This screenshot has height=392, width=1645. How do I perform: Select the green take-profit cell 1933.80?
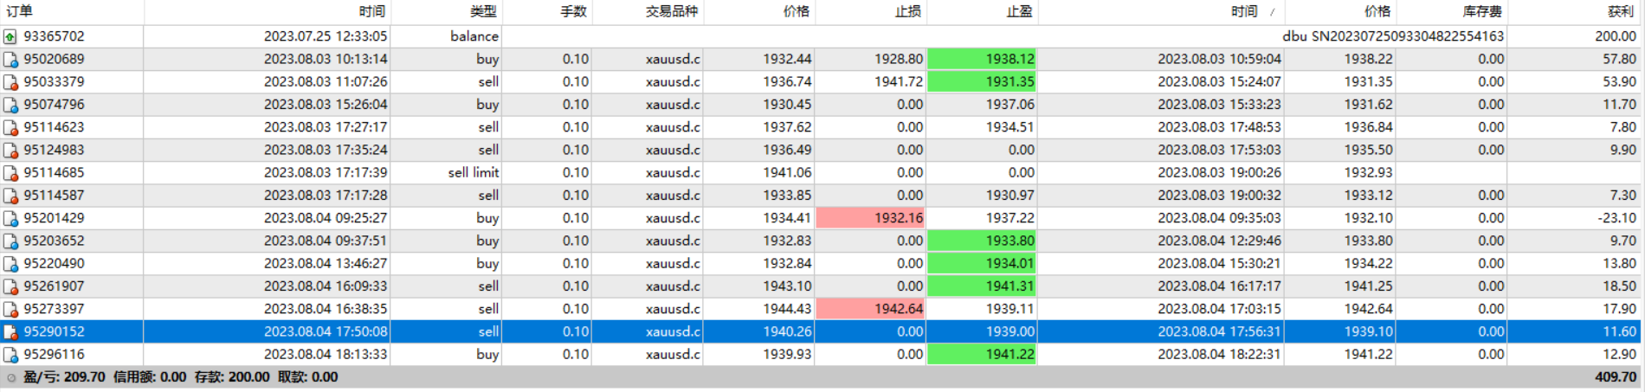click(x=982, y=241)
